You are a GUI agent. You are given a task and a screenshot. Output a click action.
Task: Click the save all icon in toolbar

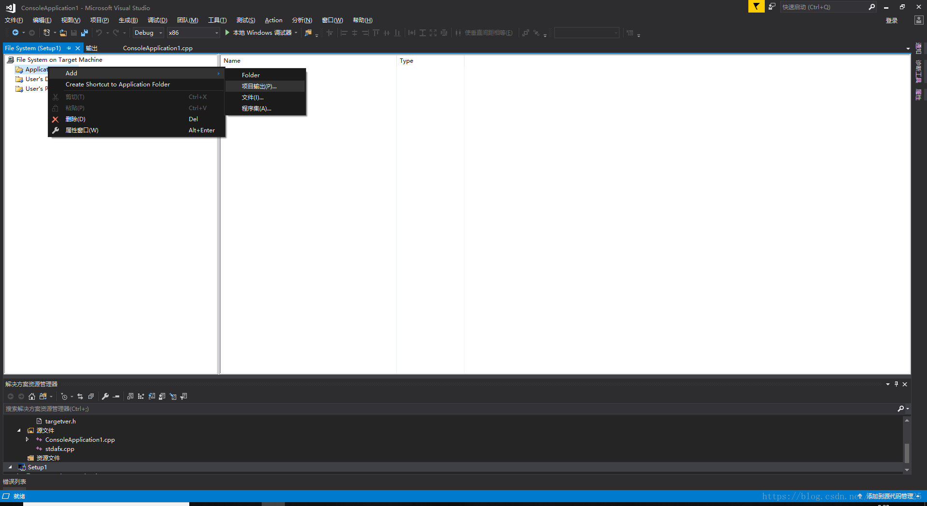[x=84, y=33]
